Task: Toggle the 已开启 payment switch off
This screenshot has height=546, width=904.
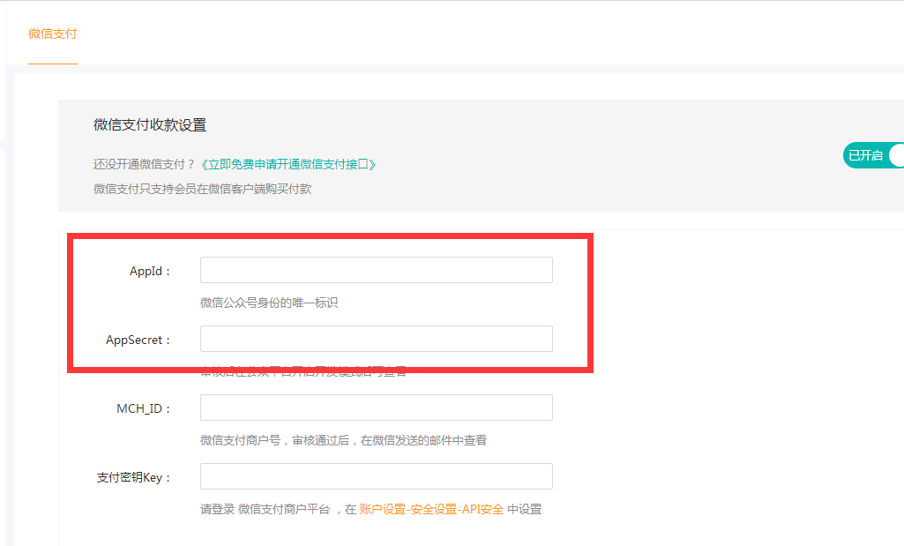Action: tap(873, 155)
